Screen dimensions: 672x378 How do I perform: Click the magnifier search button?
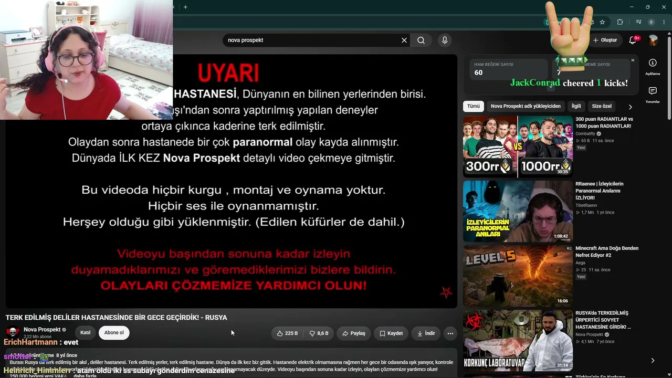421,40
